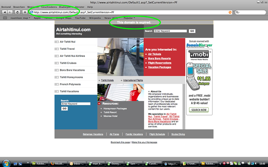The image size is (268, 167).
Task: Open the Wikipedia bookmark
Action: click(95, 18)
